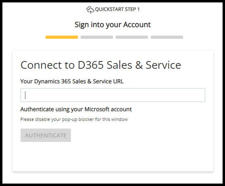Click the word Microsoft in the authentication heading
The image size is (225, 186).
(x=97, y=109)
